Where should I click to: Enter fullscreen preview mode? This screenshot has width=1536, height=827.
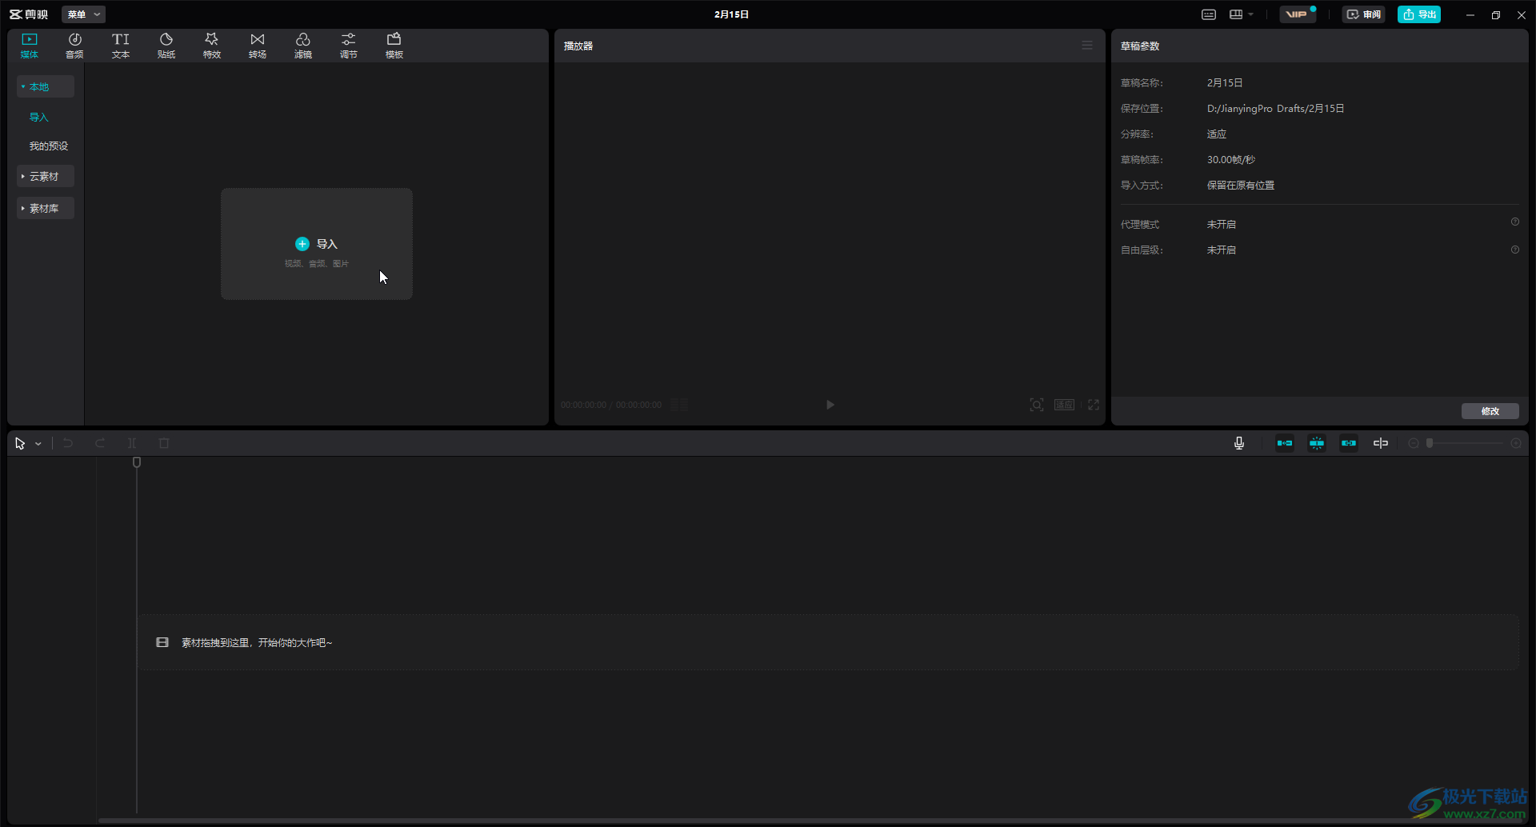1094,405
